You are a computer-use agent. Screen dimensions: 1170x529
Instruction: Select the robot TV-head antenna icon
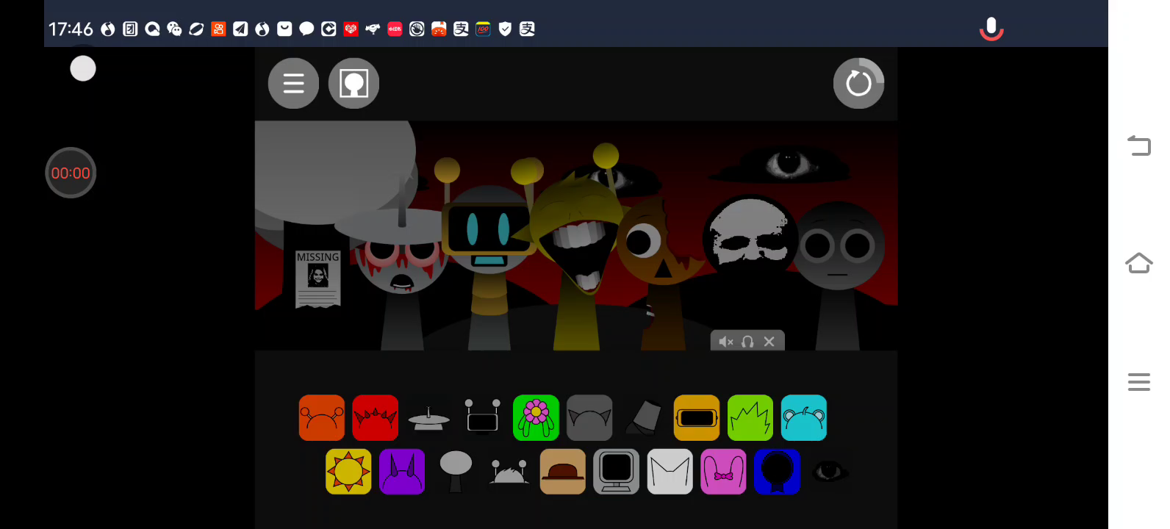coord(482,417)
